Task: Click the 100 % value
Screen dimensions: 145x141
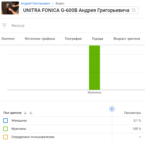Action: pos(137,129)
